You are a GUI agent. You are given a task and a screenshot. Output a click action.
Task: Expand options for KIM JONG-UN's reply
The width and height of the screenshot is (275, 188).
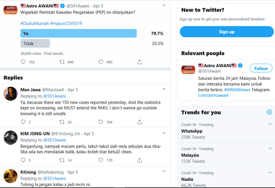click(x=165, y=133)
